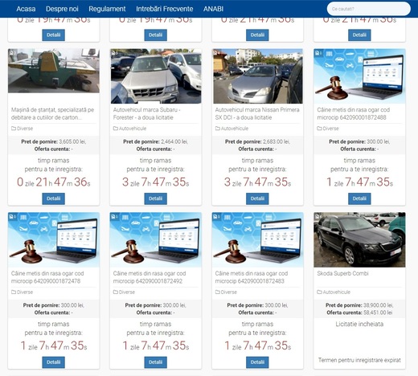Image resolution: width=418 pixels, height=376 pixels.
Task: Click Detalii for the Nissan Primera auction
Action: pyautogui.click(x=257, y=198)
